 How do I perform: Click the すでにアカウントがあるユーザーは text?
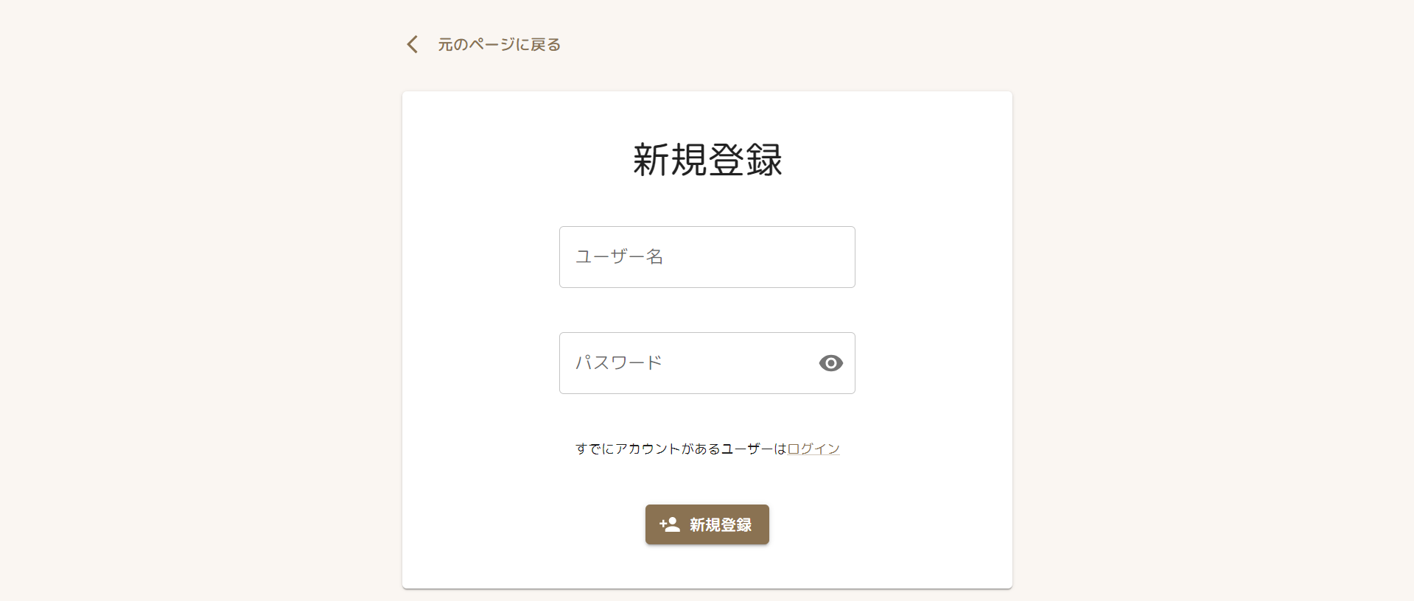tap(681, 449)
